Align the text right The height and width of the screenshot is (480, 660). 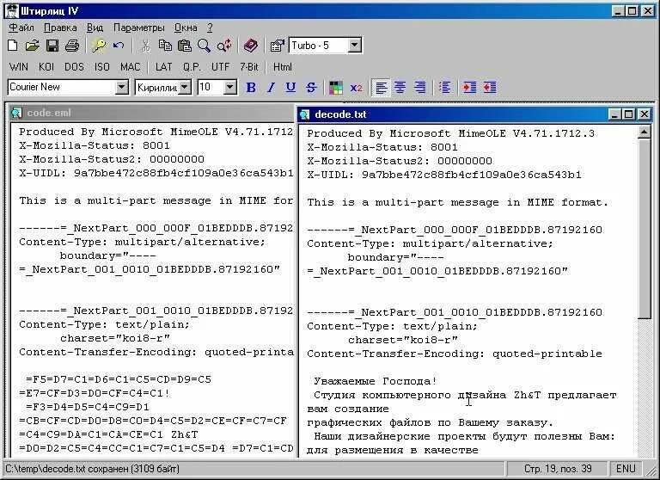point(419,87)
